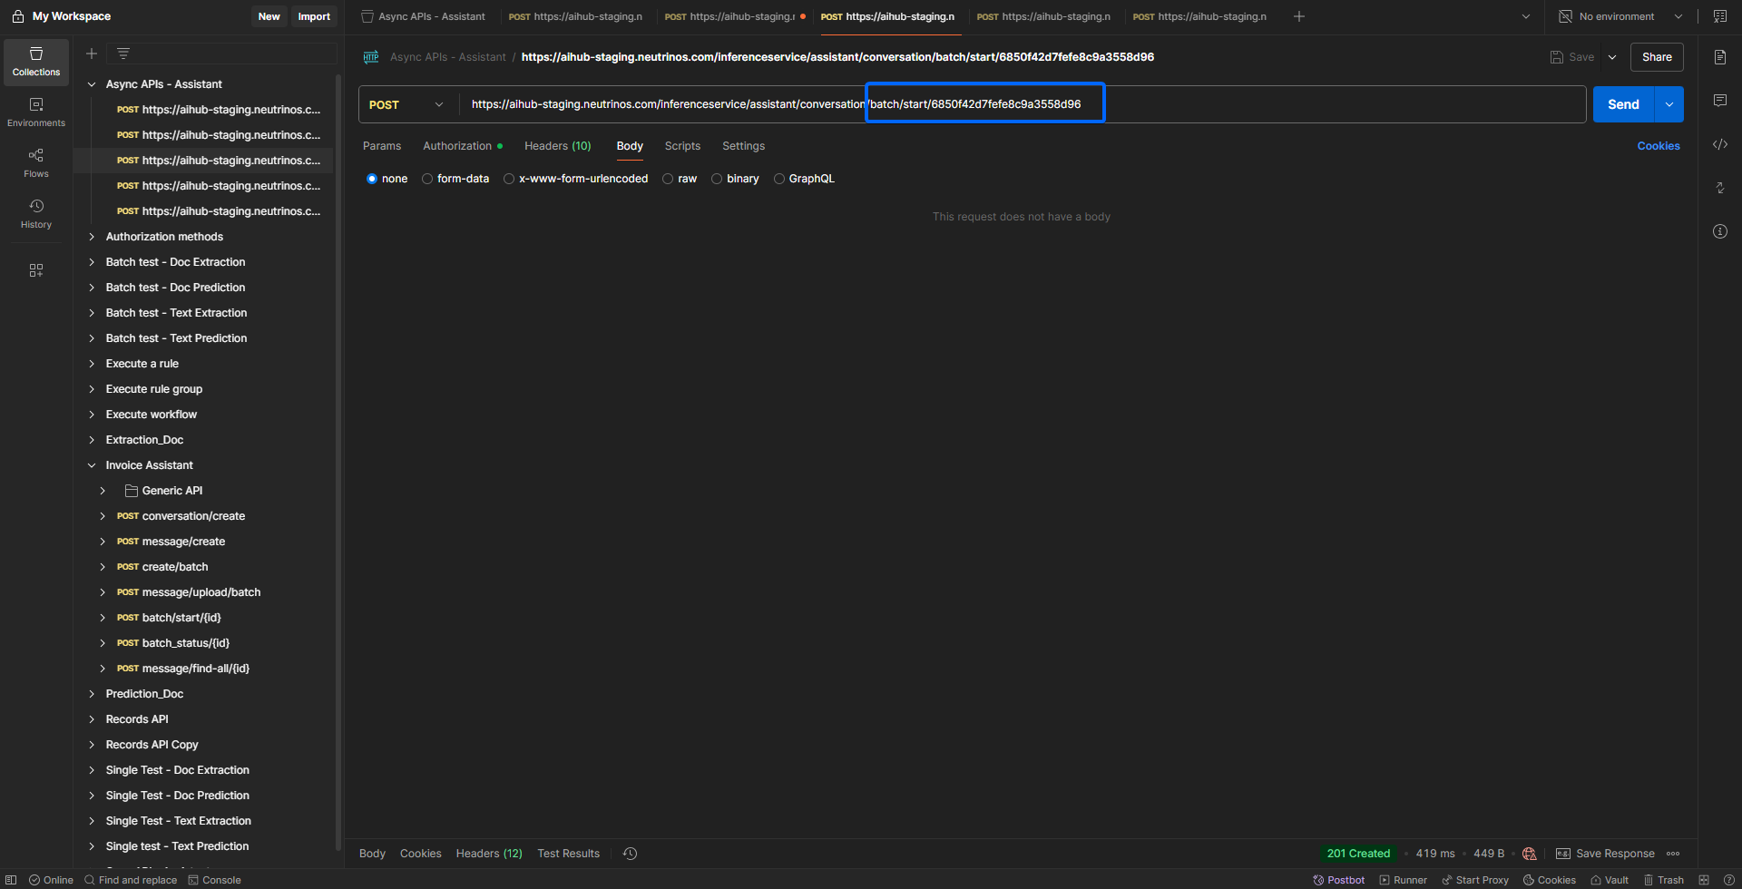This screenshot has height=889, width=1742.
Task: Switch to the Headers (10) request tab
Action: pos(557,146)
